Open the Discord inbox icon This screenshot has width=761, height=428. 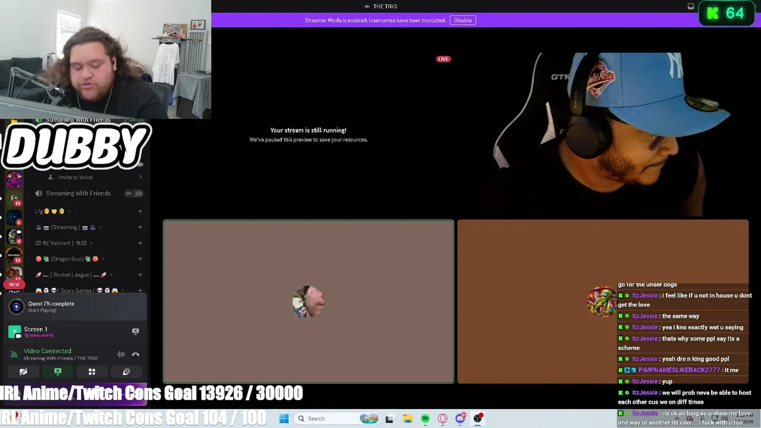coord(691,7)
